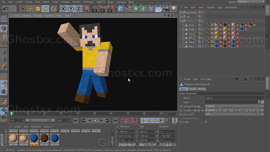The image size is (270, 152).
Task: Toggle the Y axis lock
Action: coord(71,9)
